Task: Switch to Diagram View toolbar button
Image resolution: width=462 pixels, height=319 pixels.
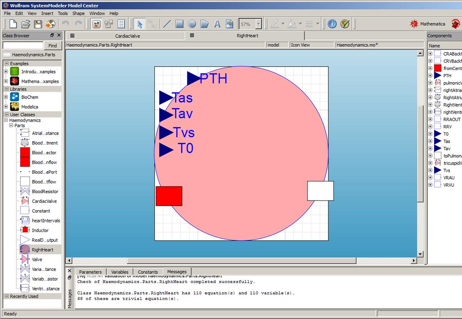Action: point(109,24)
